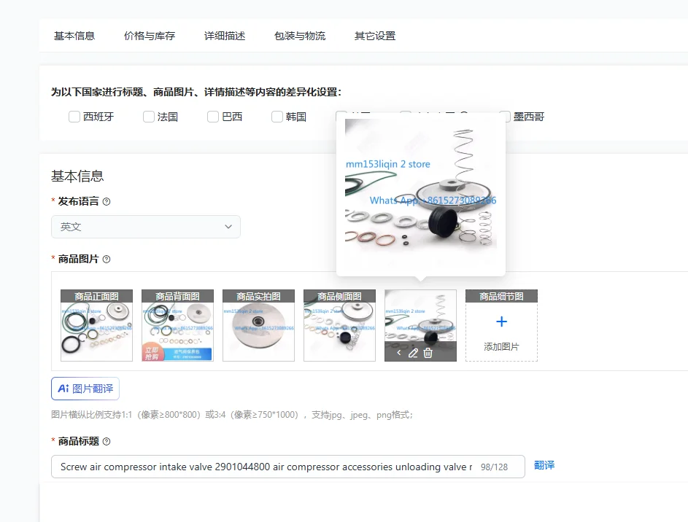Check the 墨西哥 checkbox
Viewport: 688px width, 522px height.
tap(506, 117)
